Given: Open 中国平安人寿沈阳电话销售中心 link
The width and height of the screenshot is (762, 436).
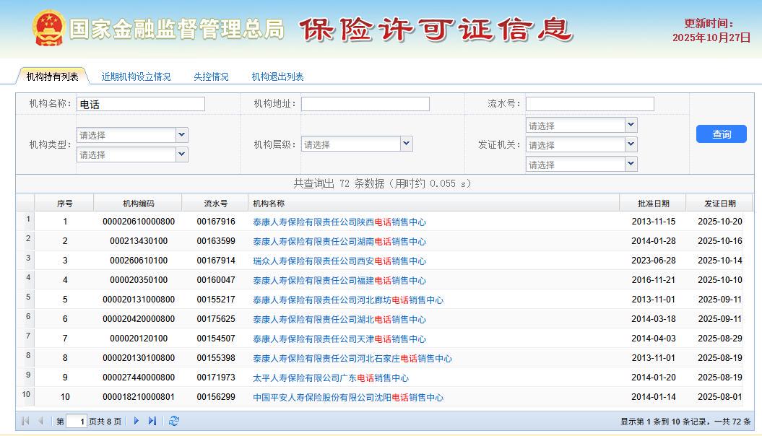Looking at the screenshot, I should coord(347,398).
